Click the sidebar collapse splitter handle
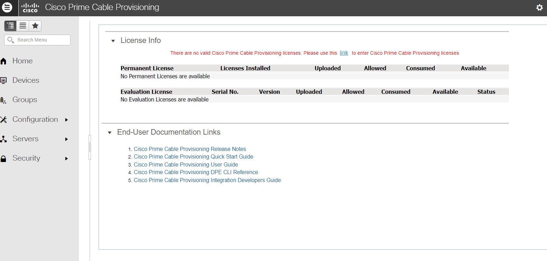547x261 pixels. click(90, 147)
